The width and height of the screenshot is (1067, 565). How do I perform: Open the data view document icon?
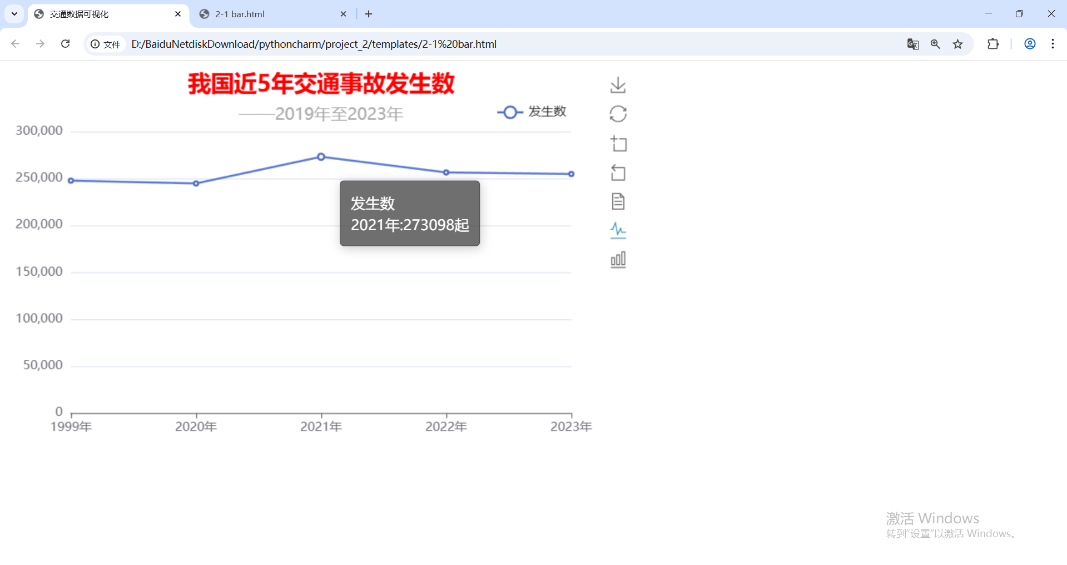point(618,201)
